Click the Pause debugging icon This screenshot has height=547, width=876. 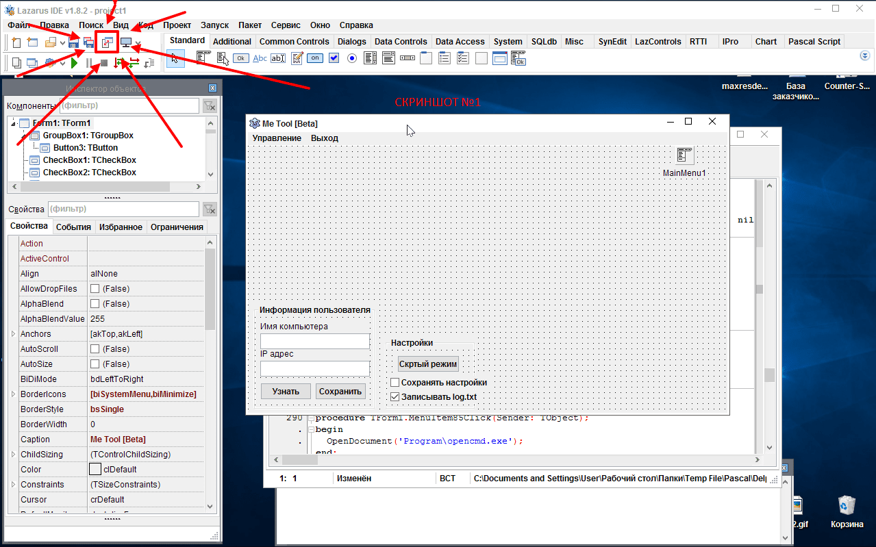tap(89, 63)
